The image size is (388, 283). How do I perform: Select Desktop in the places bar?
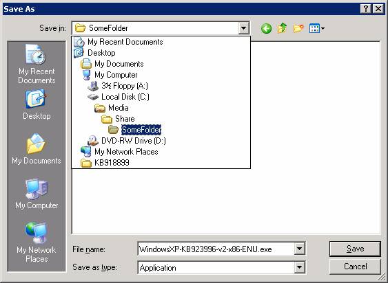pos(37,105)
